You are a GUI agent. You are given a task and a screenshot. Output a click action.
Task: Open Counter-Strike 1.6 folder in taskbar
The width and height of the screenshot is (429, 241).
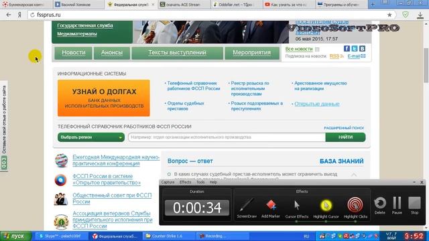(169, 236)
